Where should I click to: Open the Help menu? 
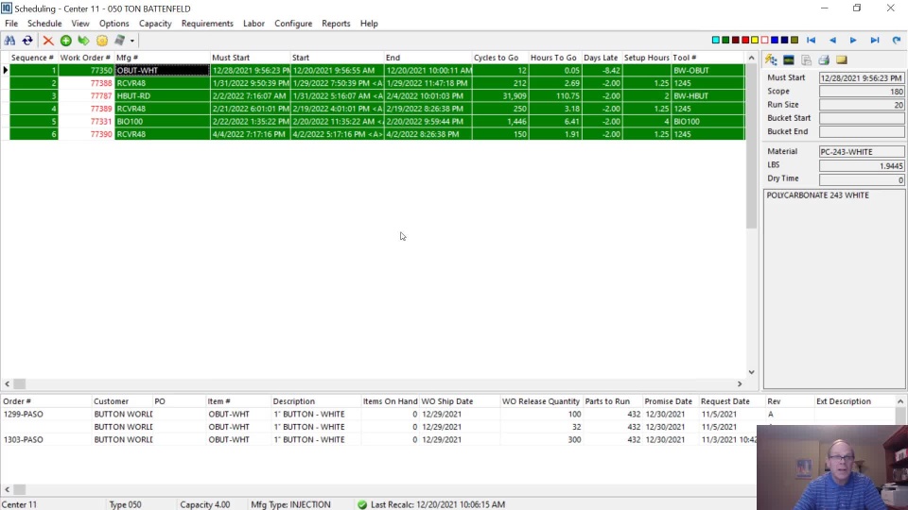click(369, 24)
